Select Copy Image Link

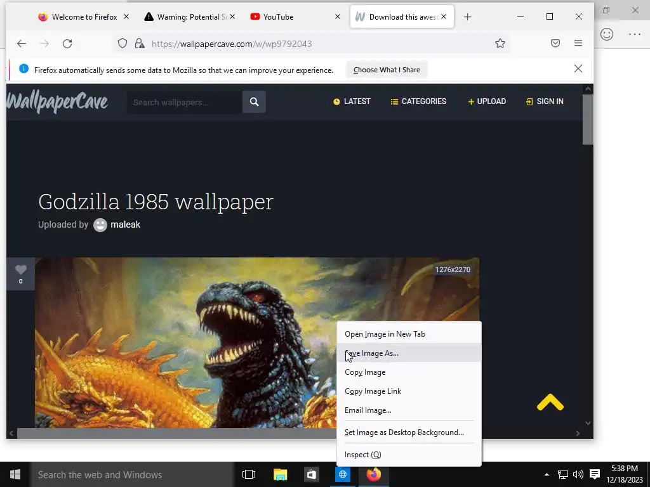click(409, 391)
